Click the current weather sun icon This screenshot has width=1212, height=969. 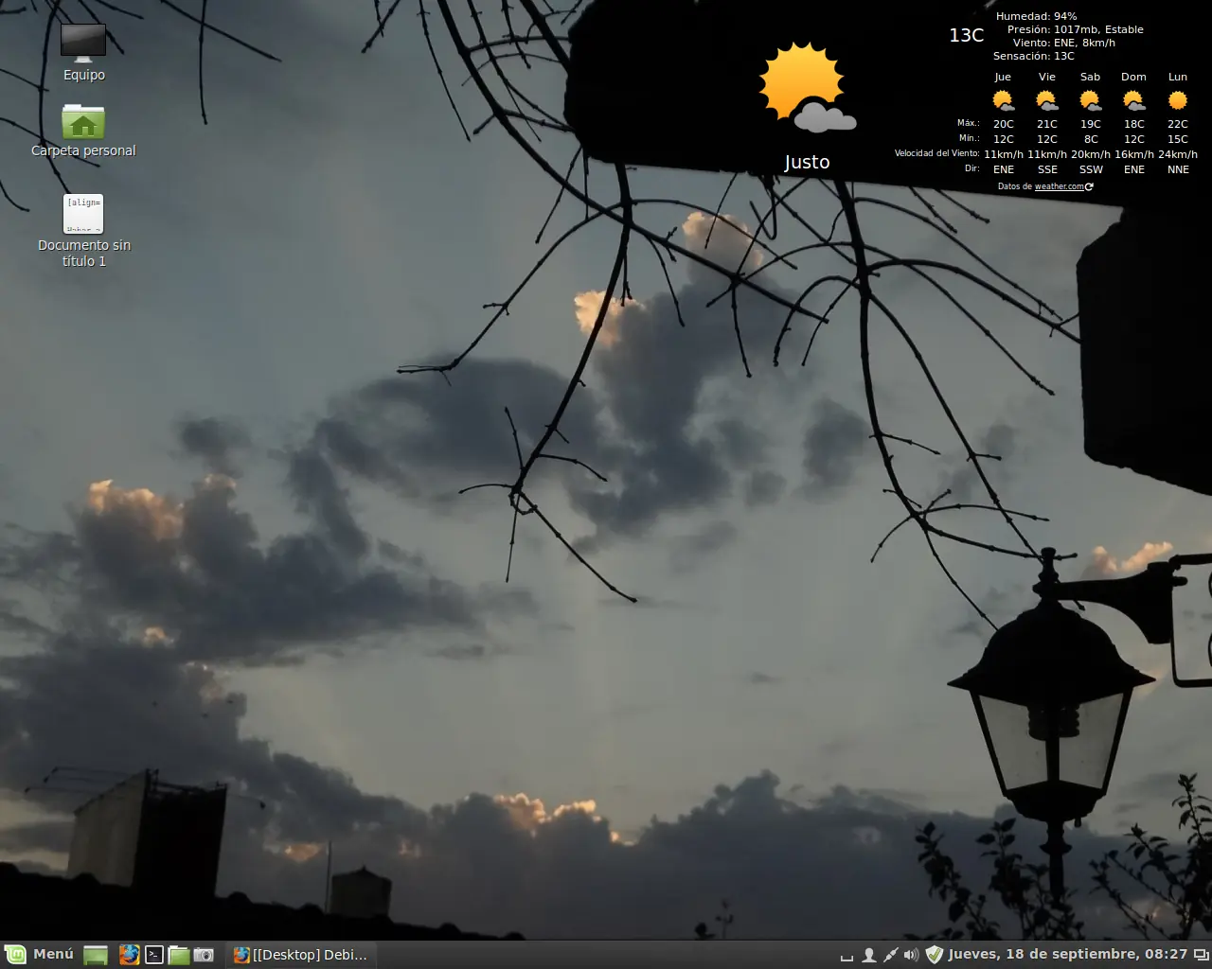(x=800, y=85)
